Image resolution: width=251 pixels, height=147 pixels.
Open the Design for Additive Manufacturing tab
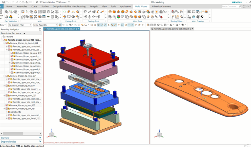[x=69, y=7]
